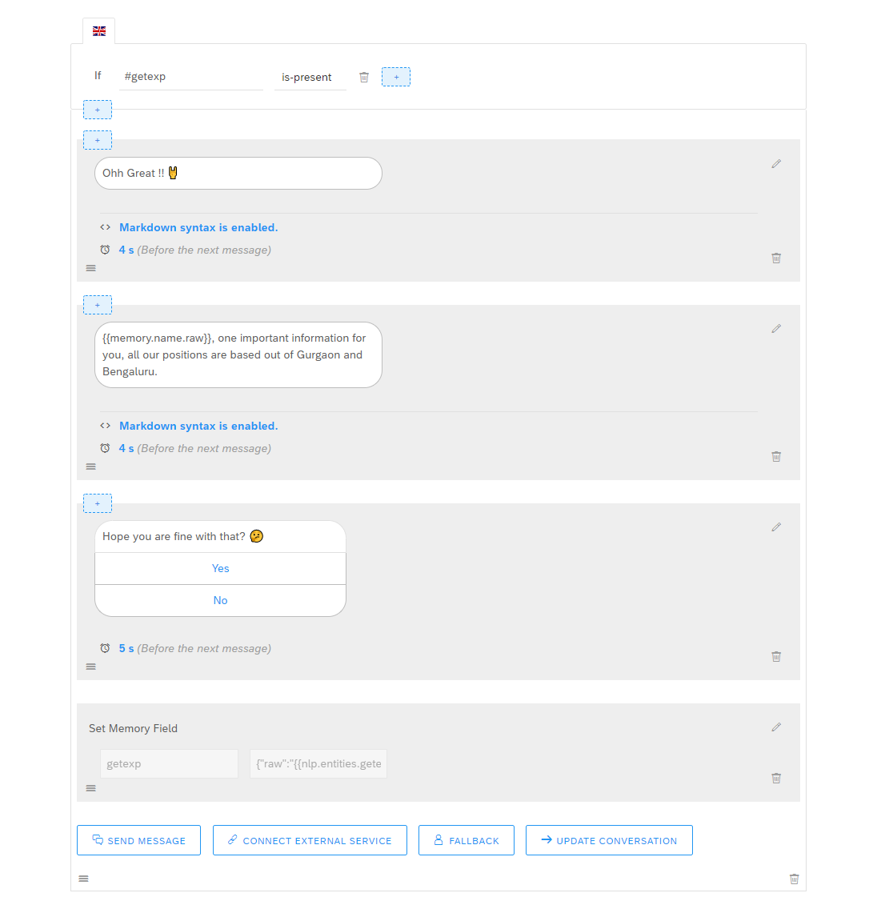The width and height of the screenshot is (877, 909).
Task: Add a new condition next to is-present
Action: point(396,78)
